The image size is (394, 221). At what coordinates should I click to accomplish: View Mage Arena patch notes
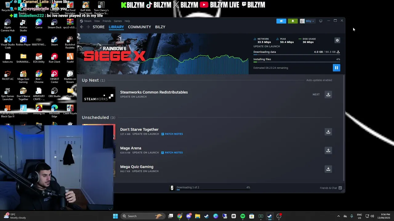pyautogui.click(x=172, y=153)
